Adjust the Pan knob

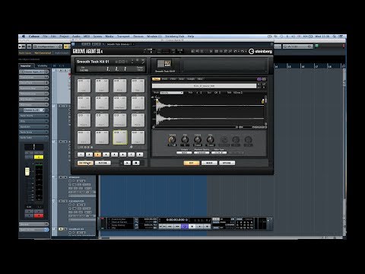[x=185, y=139]
